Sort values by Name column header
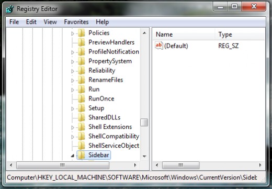Screen dimensions: 272x189 point(184,35)
